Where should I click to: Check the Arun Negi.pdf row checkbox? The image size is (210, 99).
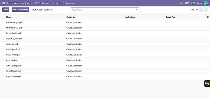pyautogui.click(x=3, y=60)
